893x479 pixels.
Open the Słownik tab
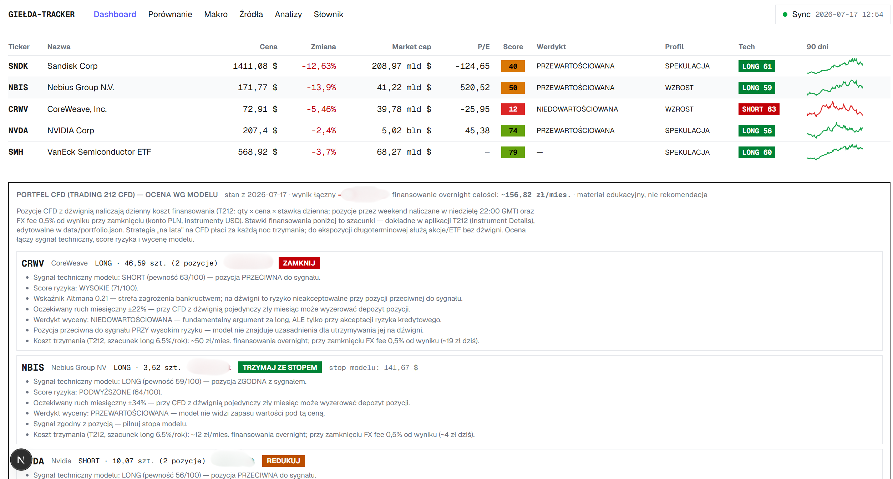click(329, 14)
